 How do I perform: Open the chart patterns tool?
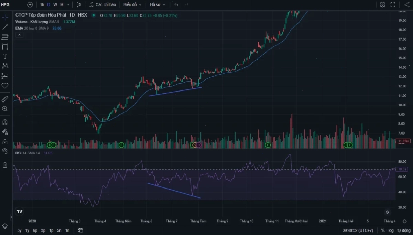(x=5, y=66)
